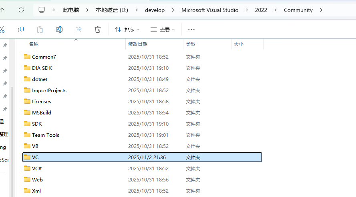
Task: Open the three-dots more options menu
Action: [191, 30]
